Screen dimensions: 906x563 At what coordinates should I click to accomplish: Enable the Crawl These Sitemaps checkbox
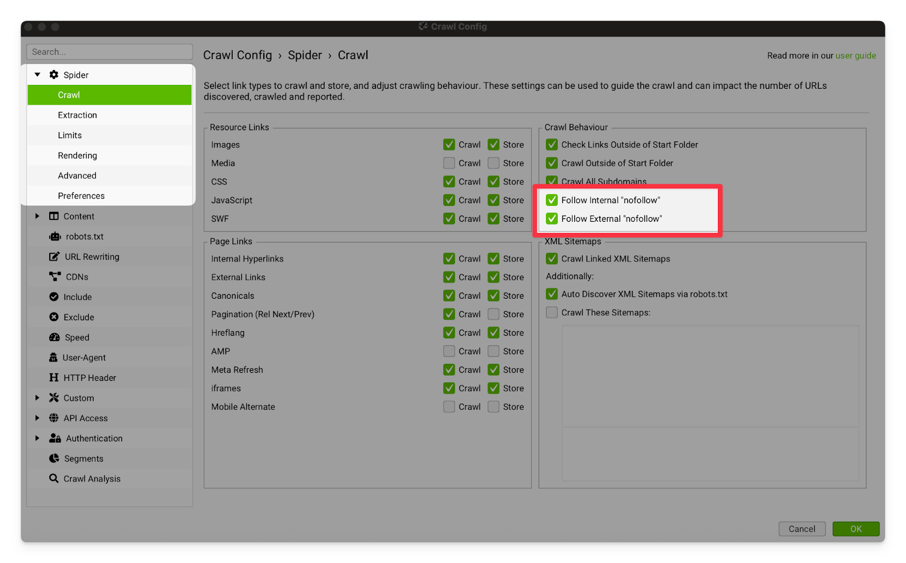552,312
